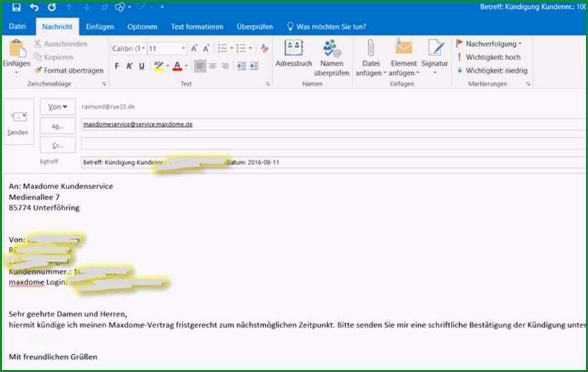Screen dimensions: 588x372
Task: Click the Cc... button
Action: (x=58, y=145)
